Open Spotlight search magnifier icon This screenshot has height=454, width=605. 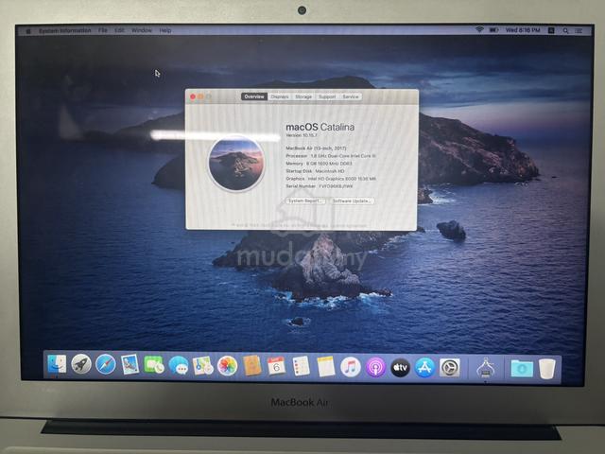(565, 30)
